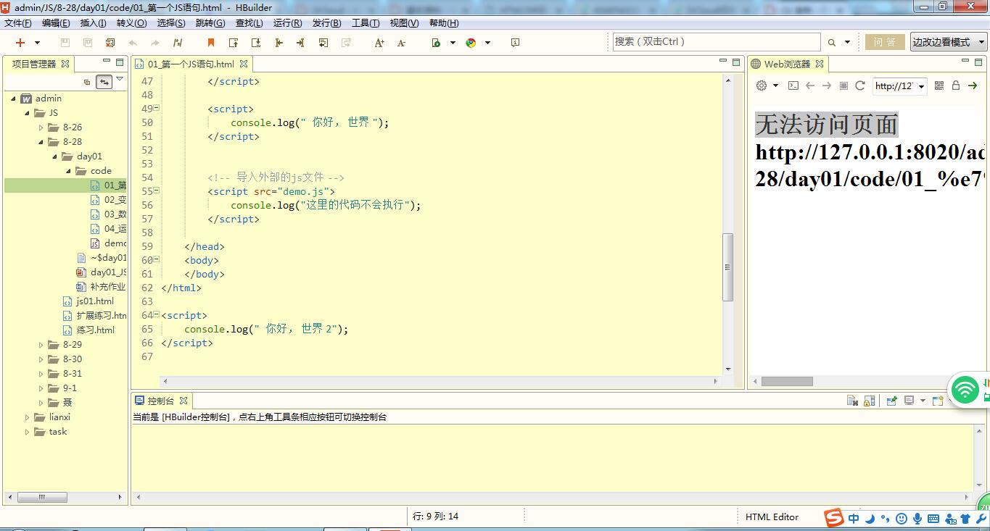Image resolution: width=990 pixels, height=531 pixels.
Task: Open the 编辑(E) menu
Action: (x=56, y=23)
